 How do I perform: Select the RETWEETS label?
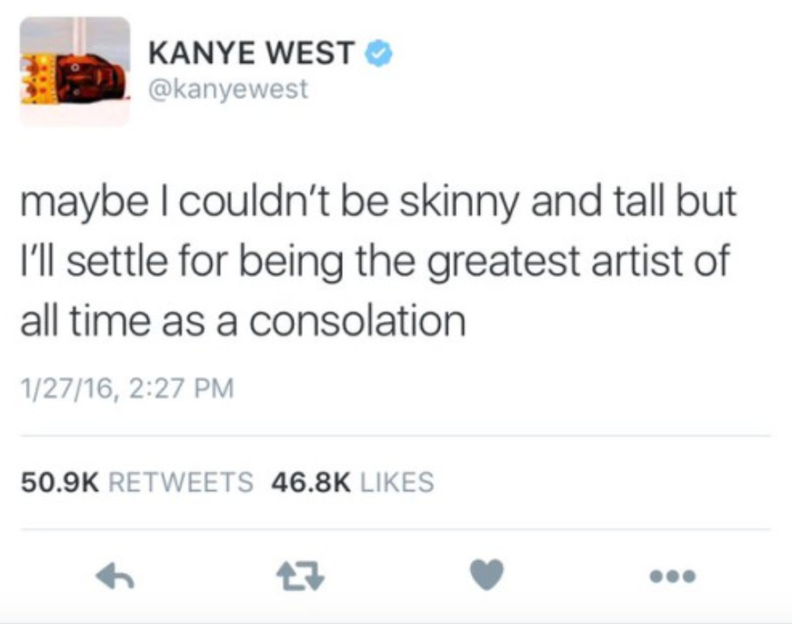[181, 481]
